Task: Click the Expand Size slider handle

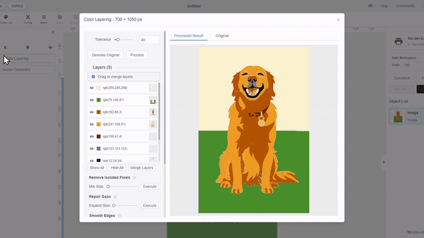Action: tap(114, 206)
